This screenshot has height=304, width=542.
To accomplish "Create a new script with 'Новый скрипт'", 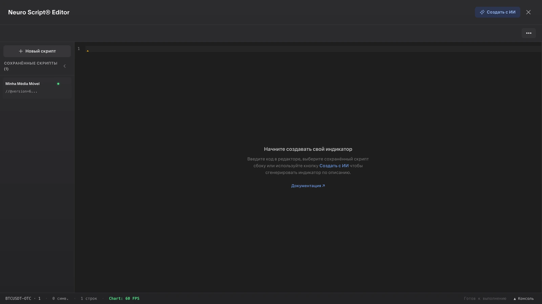I will tap(37, 51).
